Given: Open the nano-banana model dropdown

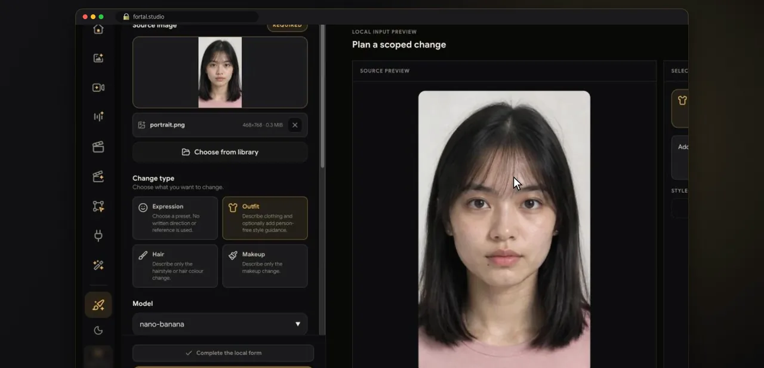Looking at the screenshot, I should coord(220,324).
